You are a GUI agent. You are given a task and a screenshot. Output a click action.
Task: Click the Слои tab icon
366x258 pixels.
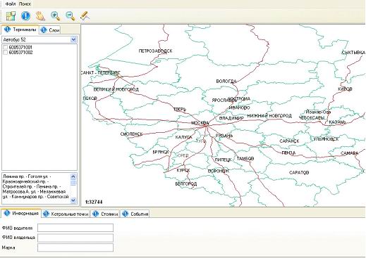click(44, 30)
